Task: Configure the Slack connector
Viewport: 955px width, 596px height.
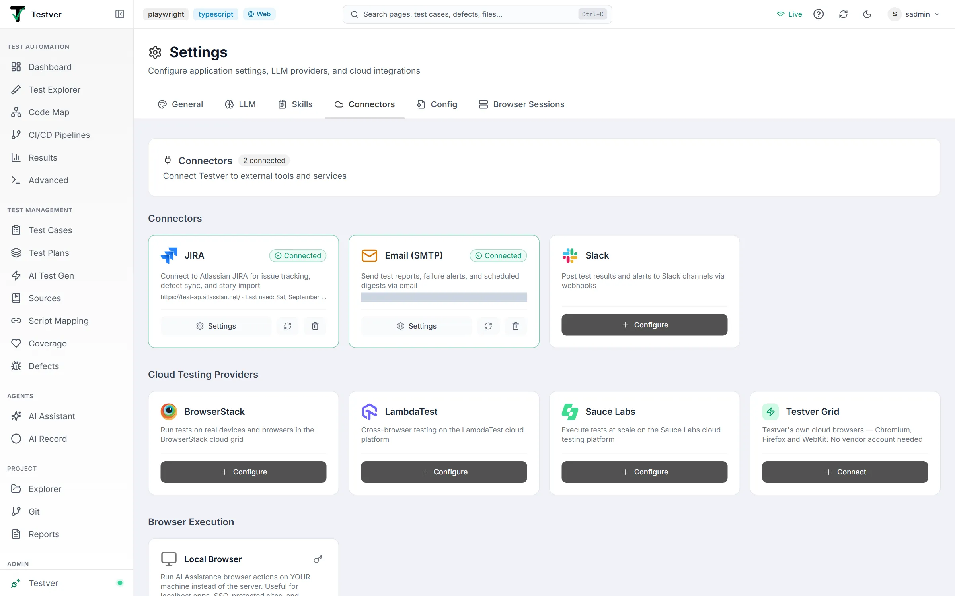Action: tap(644, 325)
